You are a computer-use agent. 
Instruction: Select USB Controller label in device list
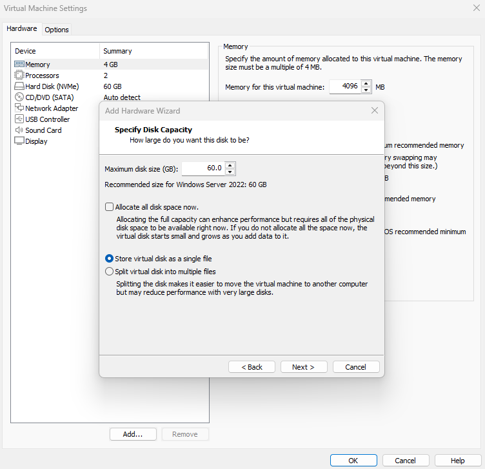point(48,119)
